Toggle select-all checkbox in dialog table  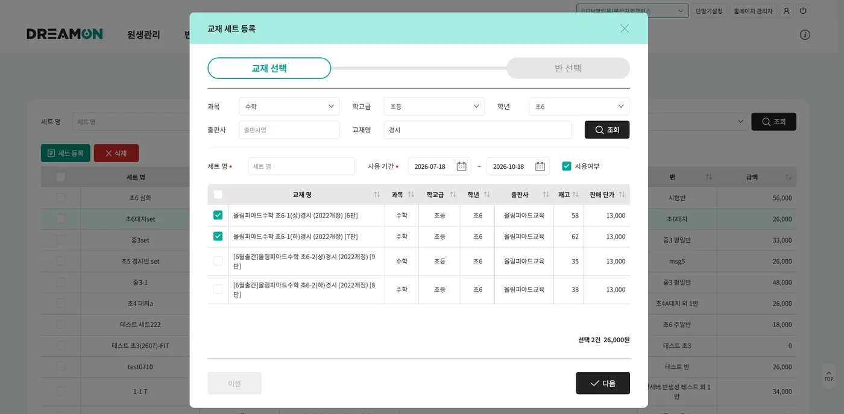(x=218, y=195)
